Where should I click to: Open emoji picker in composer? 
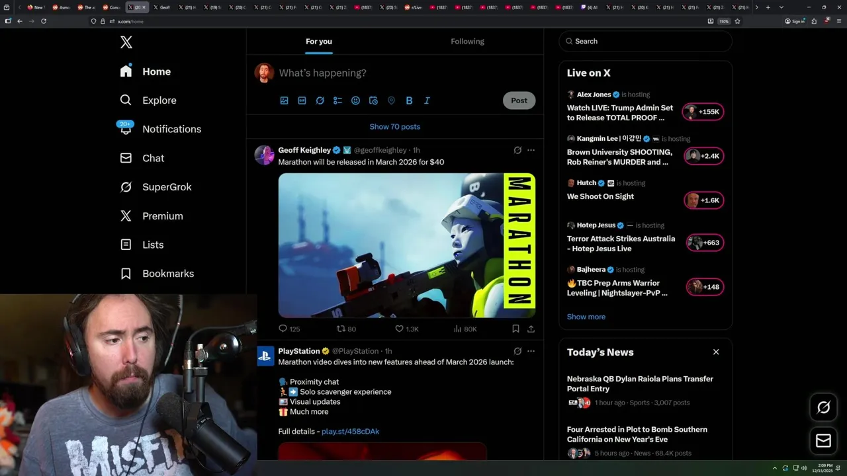[355, 100]
